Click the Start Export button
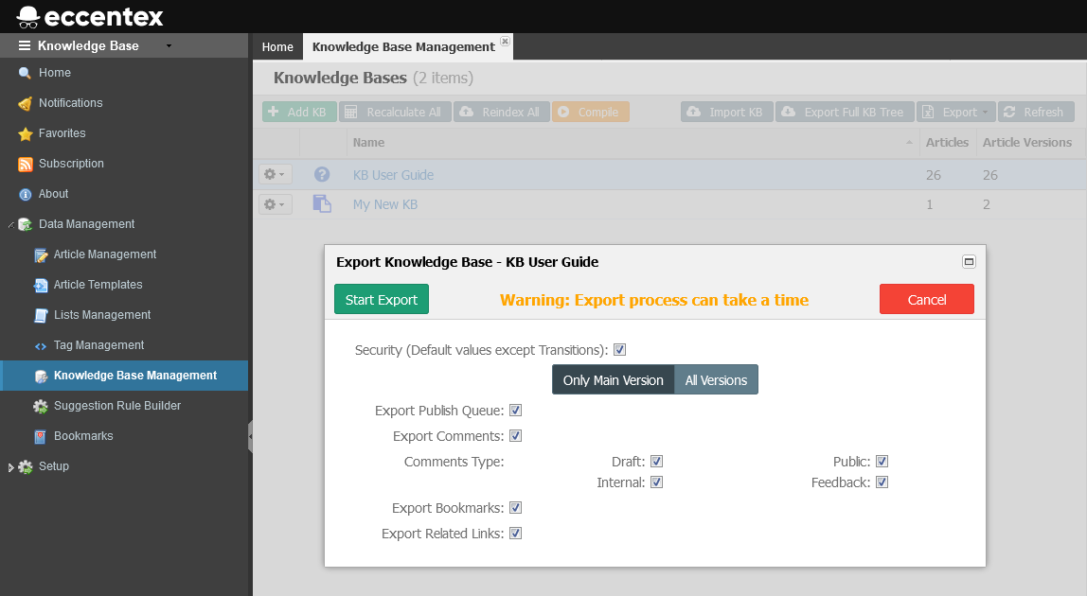1087x596 pixels. 382,299
